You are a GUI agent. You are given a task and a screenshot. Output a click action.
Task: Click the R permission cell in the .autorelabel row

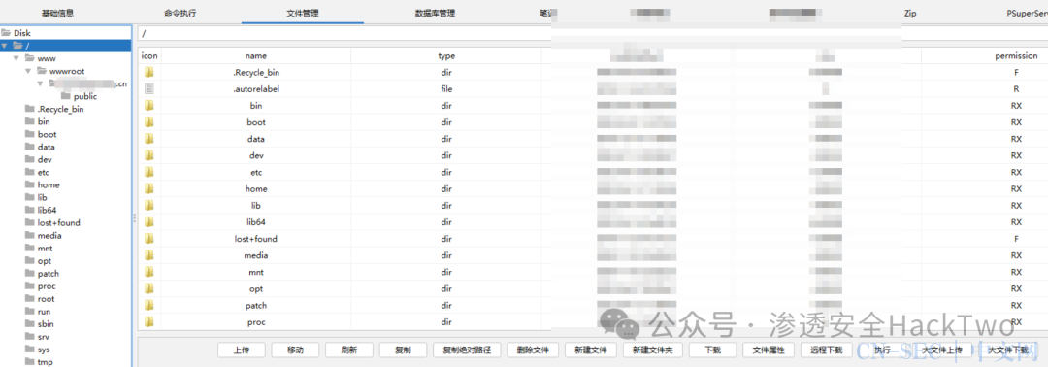1016,89
